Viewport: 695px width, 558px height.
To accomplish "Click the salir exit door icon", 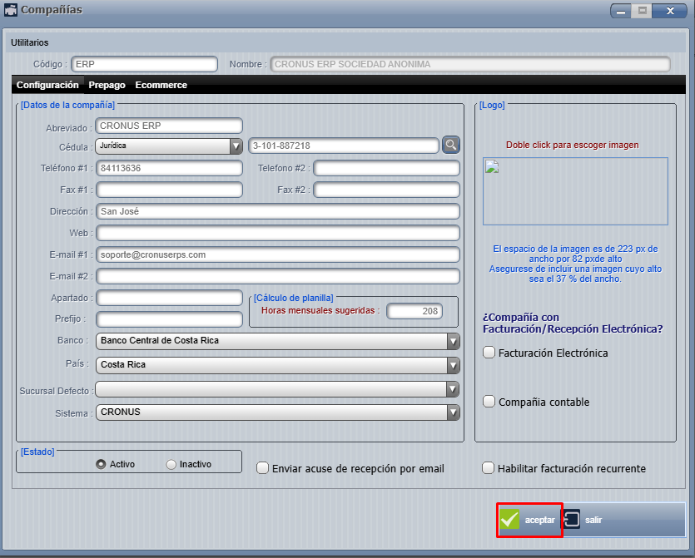I will point(572,520).
